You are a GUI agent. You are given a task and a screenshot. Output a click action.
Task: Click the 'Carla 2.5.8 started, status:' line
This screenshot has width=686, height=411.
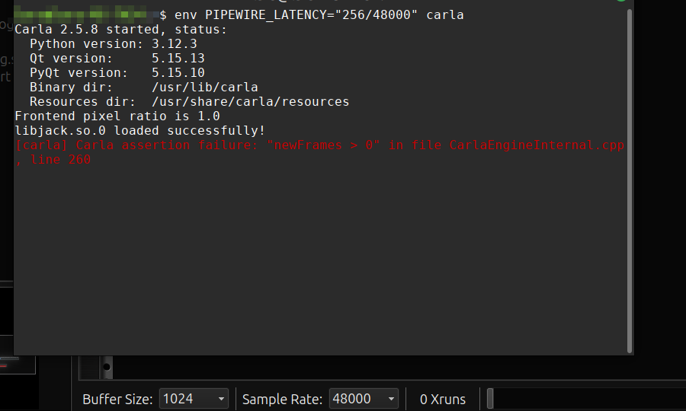[x=120, y=29]
